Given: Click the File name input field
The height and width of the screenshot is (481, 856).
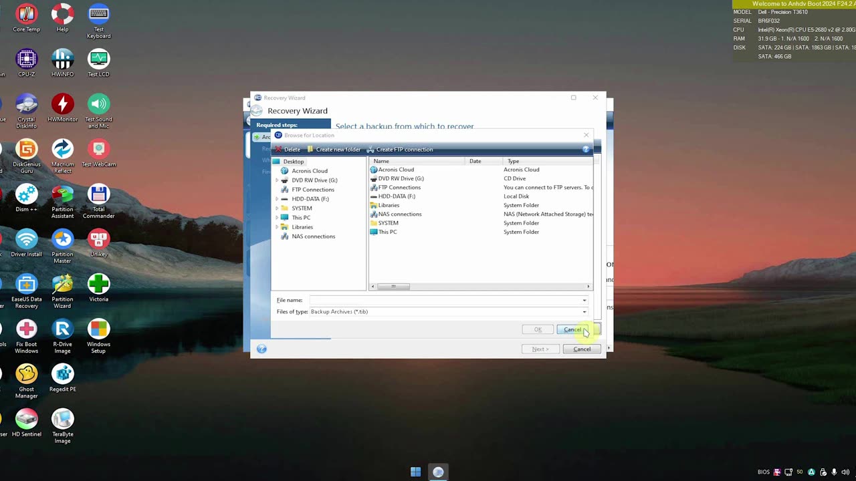Looking at the screenshot, I should tap(445, 301).
